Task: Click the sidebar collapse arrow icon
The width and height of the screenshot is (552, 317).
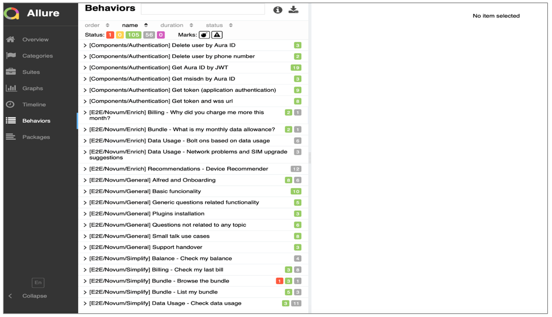Action: [x=10, y=296]
